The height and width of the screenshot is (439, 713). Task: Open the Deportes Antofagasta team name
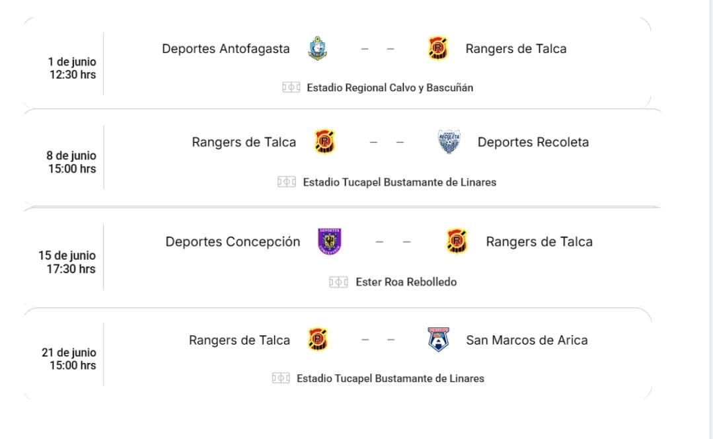click(x=225, y=49)
